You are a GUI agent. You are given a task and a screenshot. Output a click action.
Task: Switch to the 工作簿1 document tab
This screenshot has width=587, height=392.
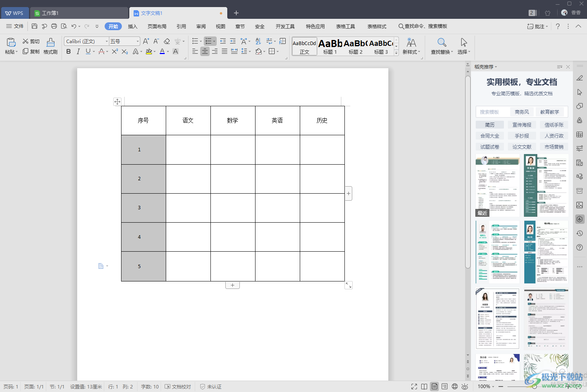click(x=79, y=13)
